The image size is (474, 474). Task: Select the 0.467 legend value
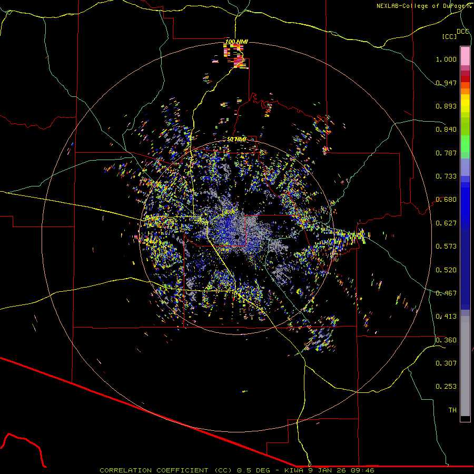point(446,293)
